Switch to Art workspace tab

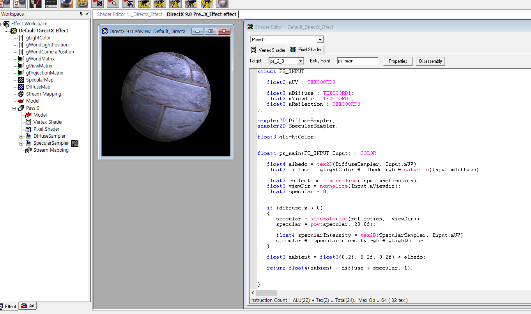point(28,306)
